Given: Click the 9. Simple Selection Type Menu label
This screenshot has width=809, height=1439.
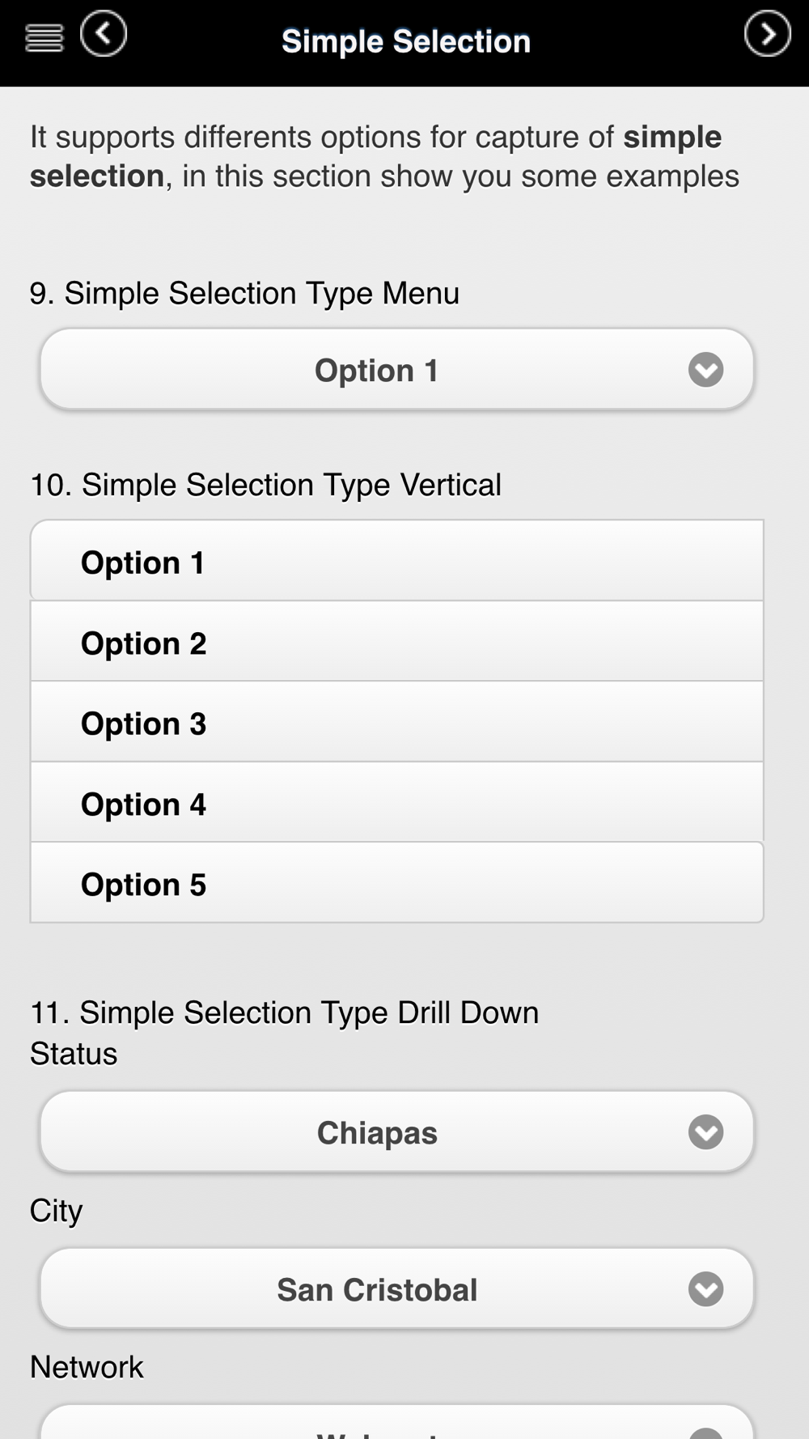Looking at the screenshot, I should click(244, 294).
